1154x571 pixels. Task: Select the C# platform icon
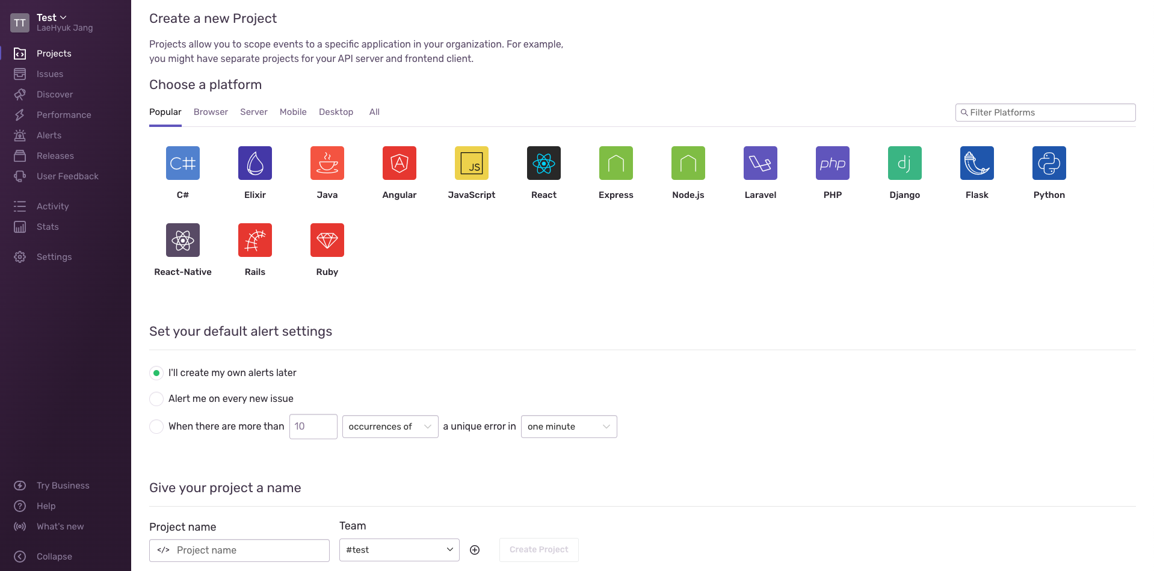183,163
